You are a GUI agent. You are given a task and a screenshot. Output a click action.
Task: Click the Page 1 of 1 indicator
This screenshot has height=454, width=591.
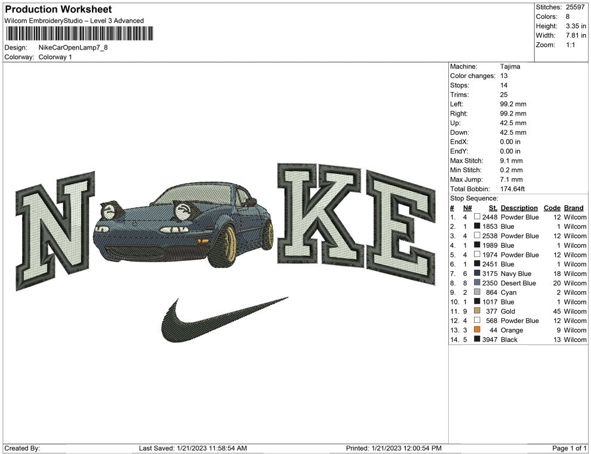[x=570, y=448]
